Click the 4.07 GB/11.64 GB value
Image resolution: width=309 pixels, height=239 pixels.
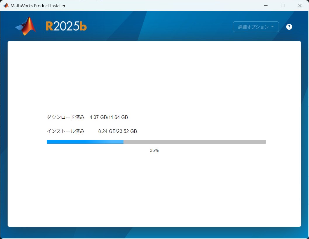(x=109, y=117)
